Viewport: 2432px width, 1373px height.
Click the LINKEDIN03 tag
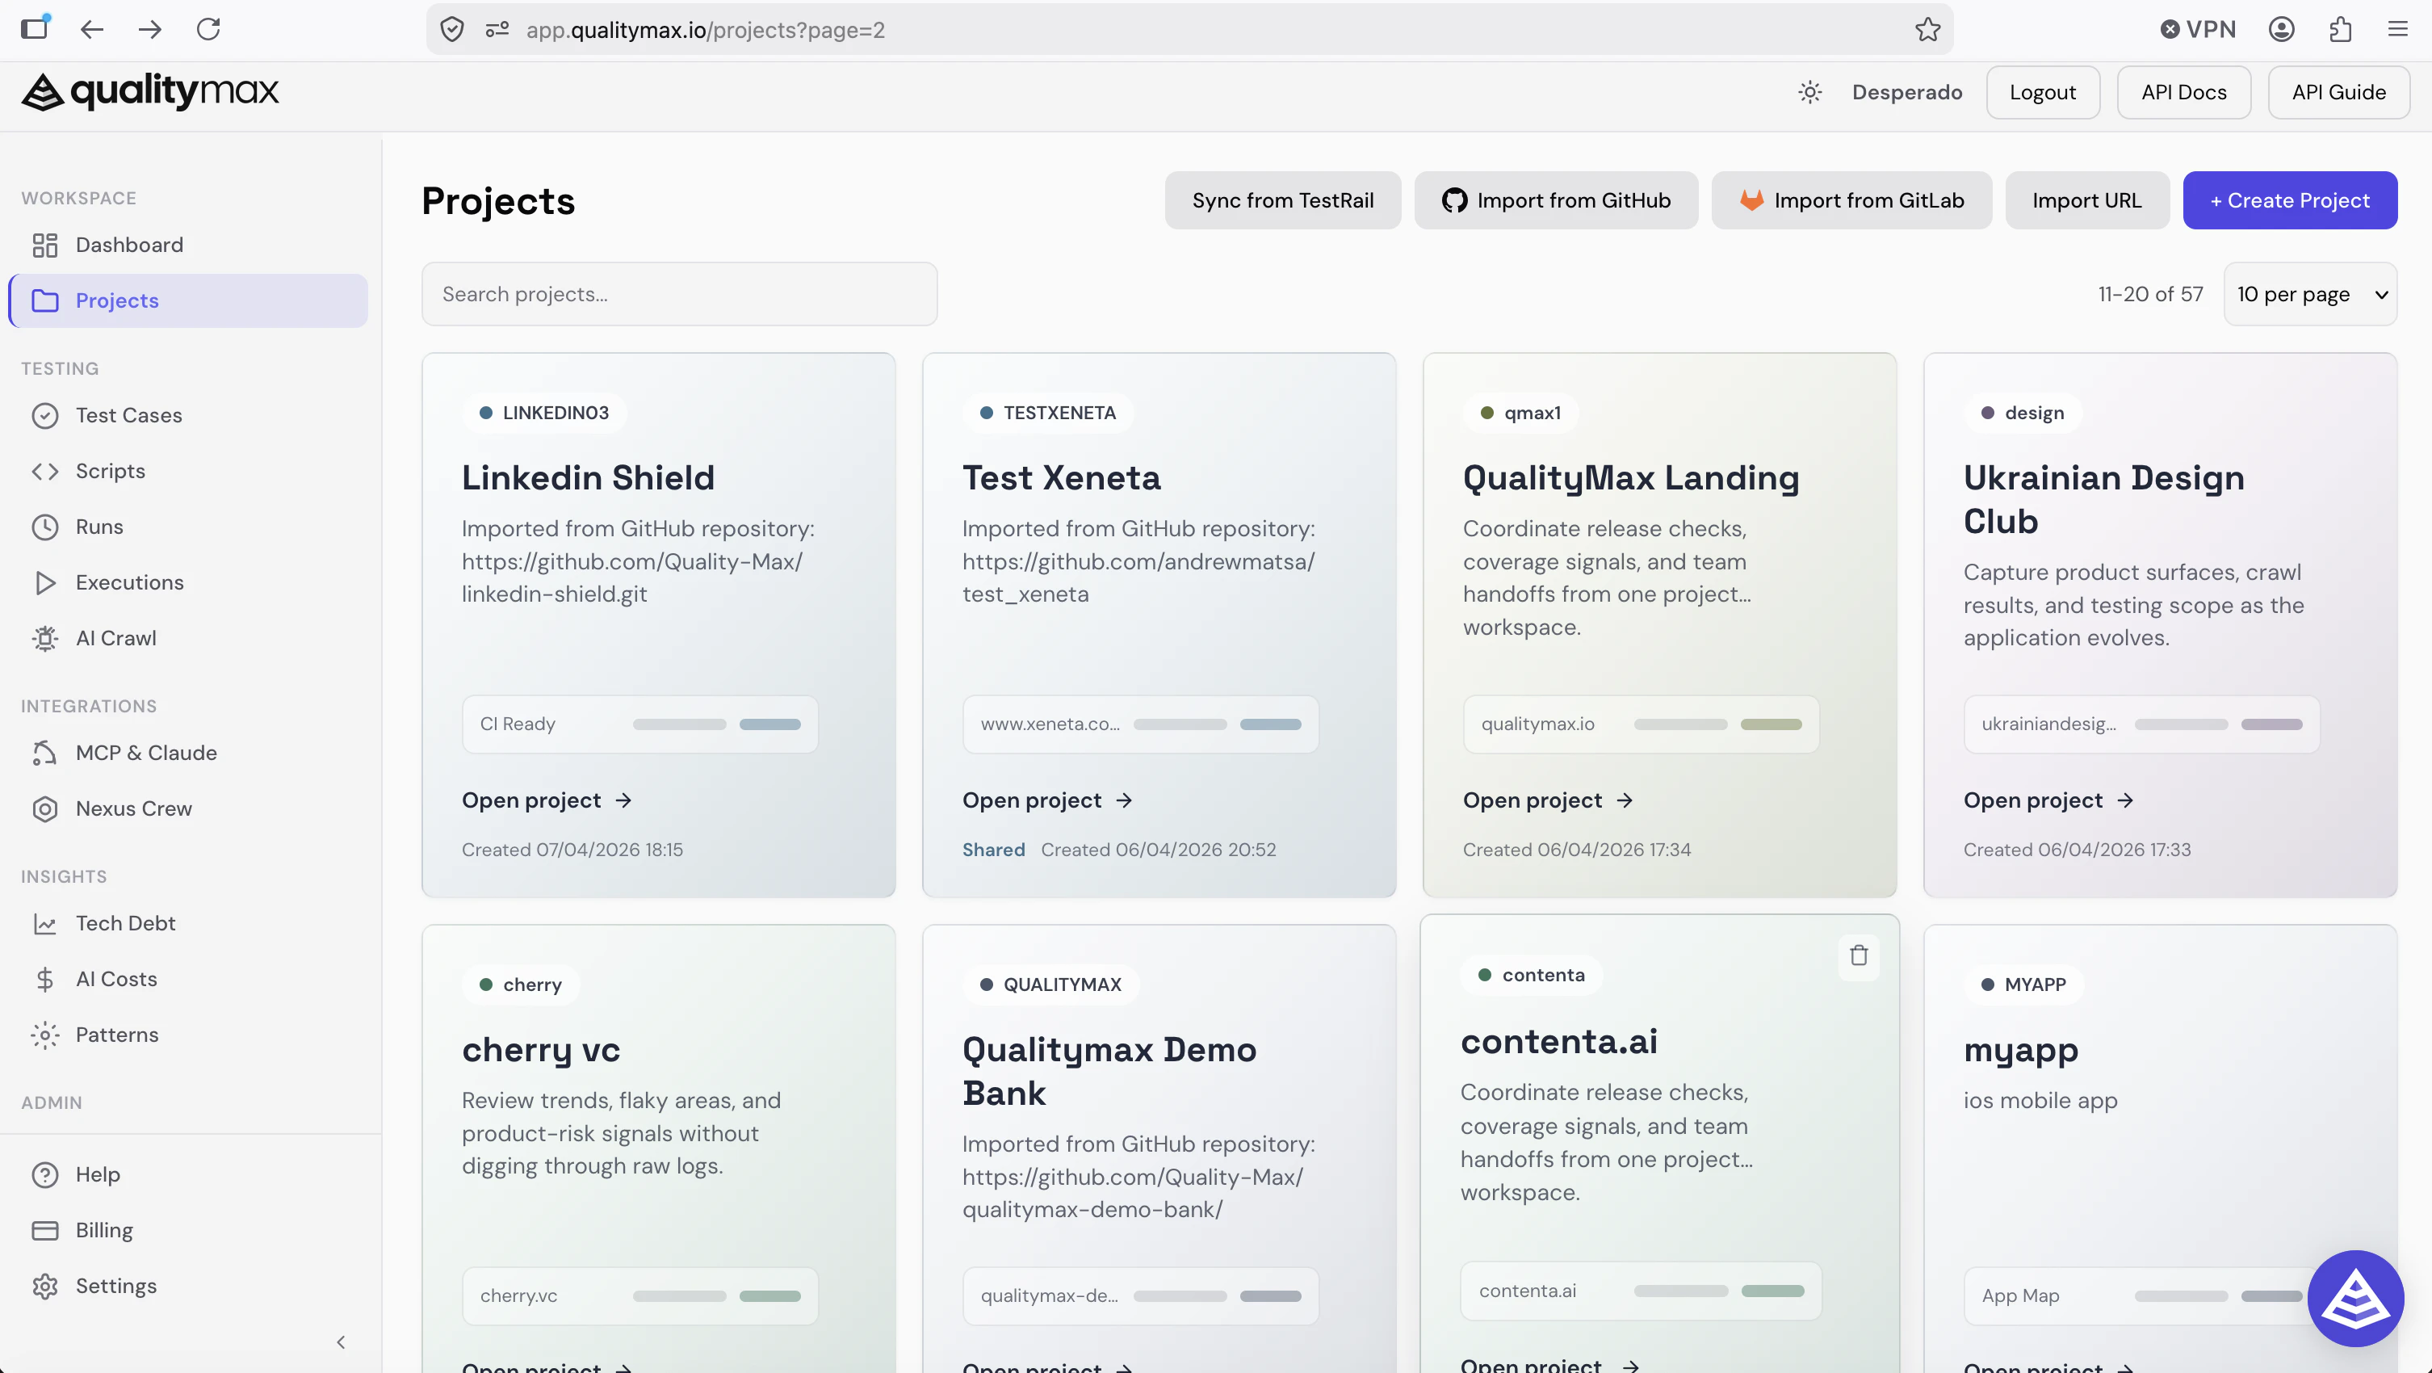pyautogui.click(x=543, y=413)
